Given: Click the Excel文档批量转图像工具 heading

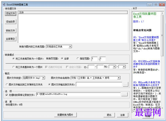Looking at the screenshot, I should click(145, 15).
